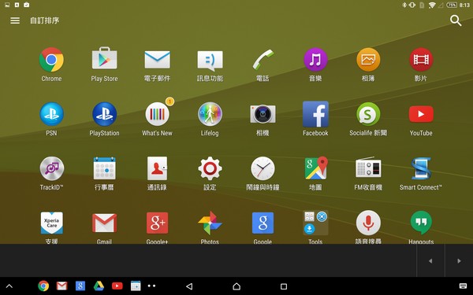Launch the 音樂 music app

pos(315,60)
